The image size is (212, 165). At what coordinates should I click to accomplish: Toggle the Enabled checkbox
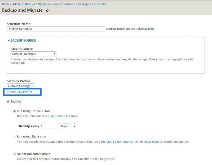click(8, 102)
